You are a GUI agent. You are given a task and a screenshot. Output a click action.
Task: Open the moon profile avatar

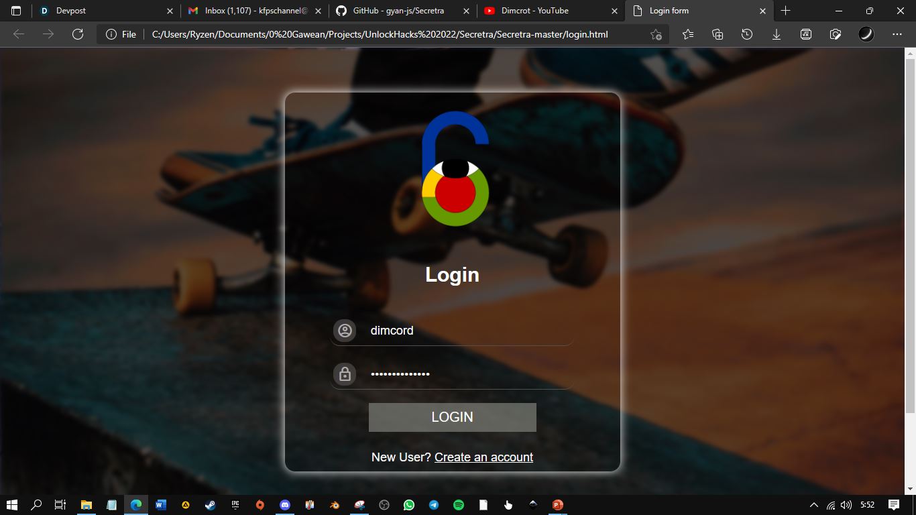click(x=866, y=34)
